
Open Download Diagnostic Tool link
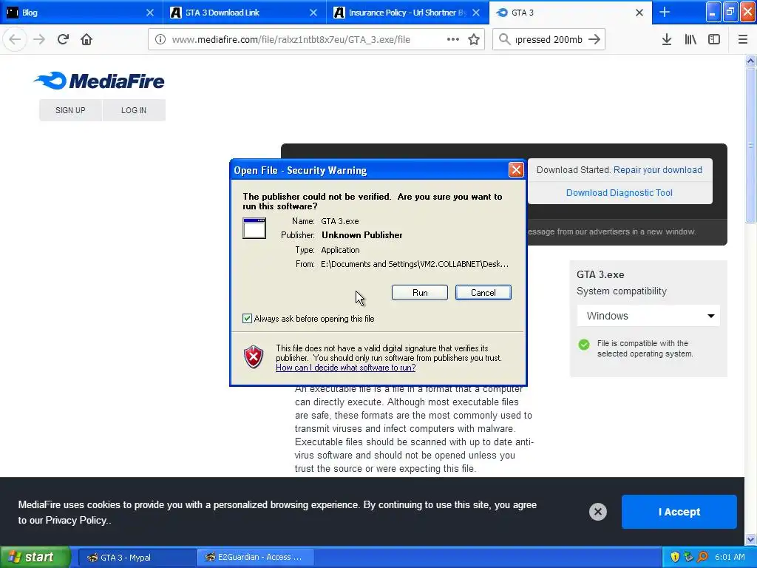pos(619,193)
